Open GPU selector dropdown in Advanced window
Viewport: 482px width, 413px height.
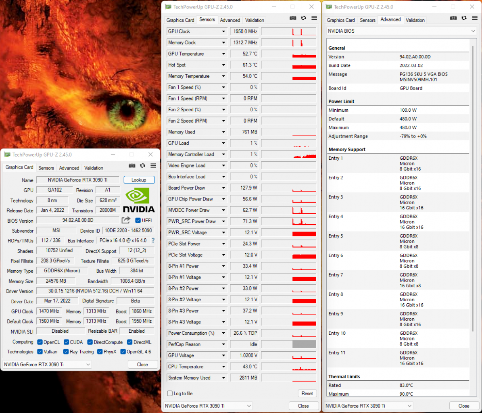(369, 406)
